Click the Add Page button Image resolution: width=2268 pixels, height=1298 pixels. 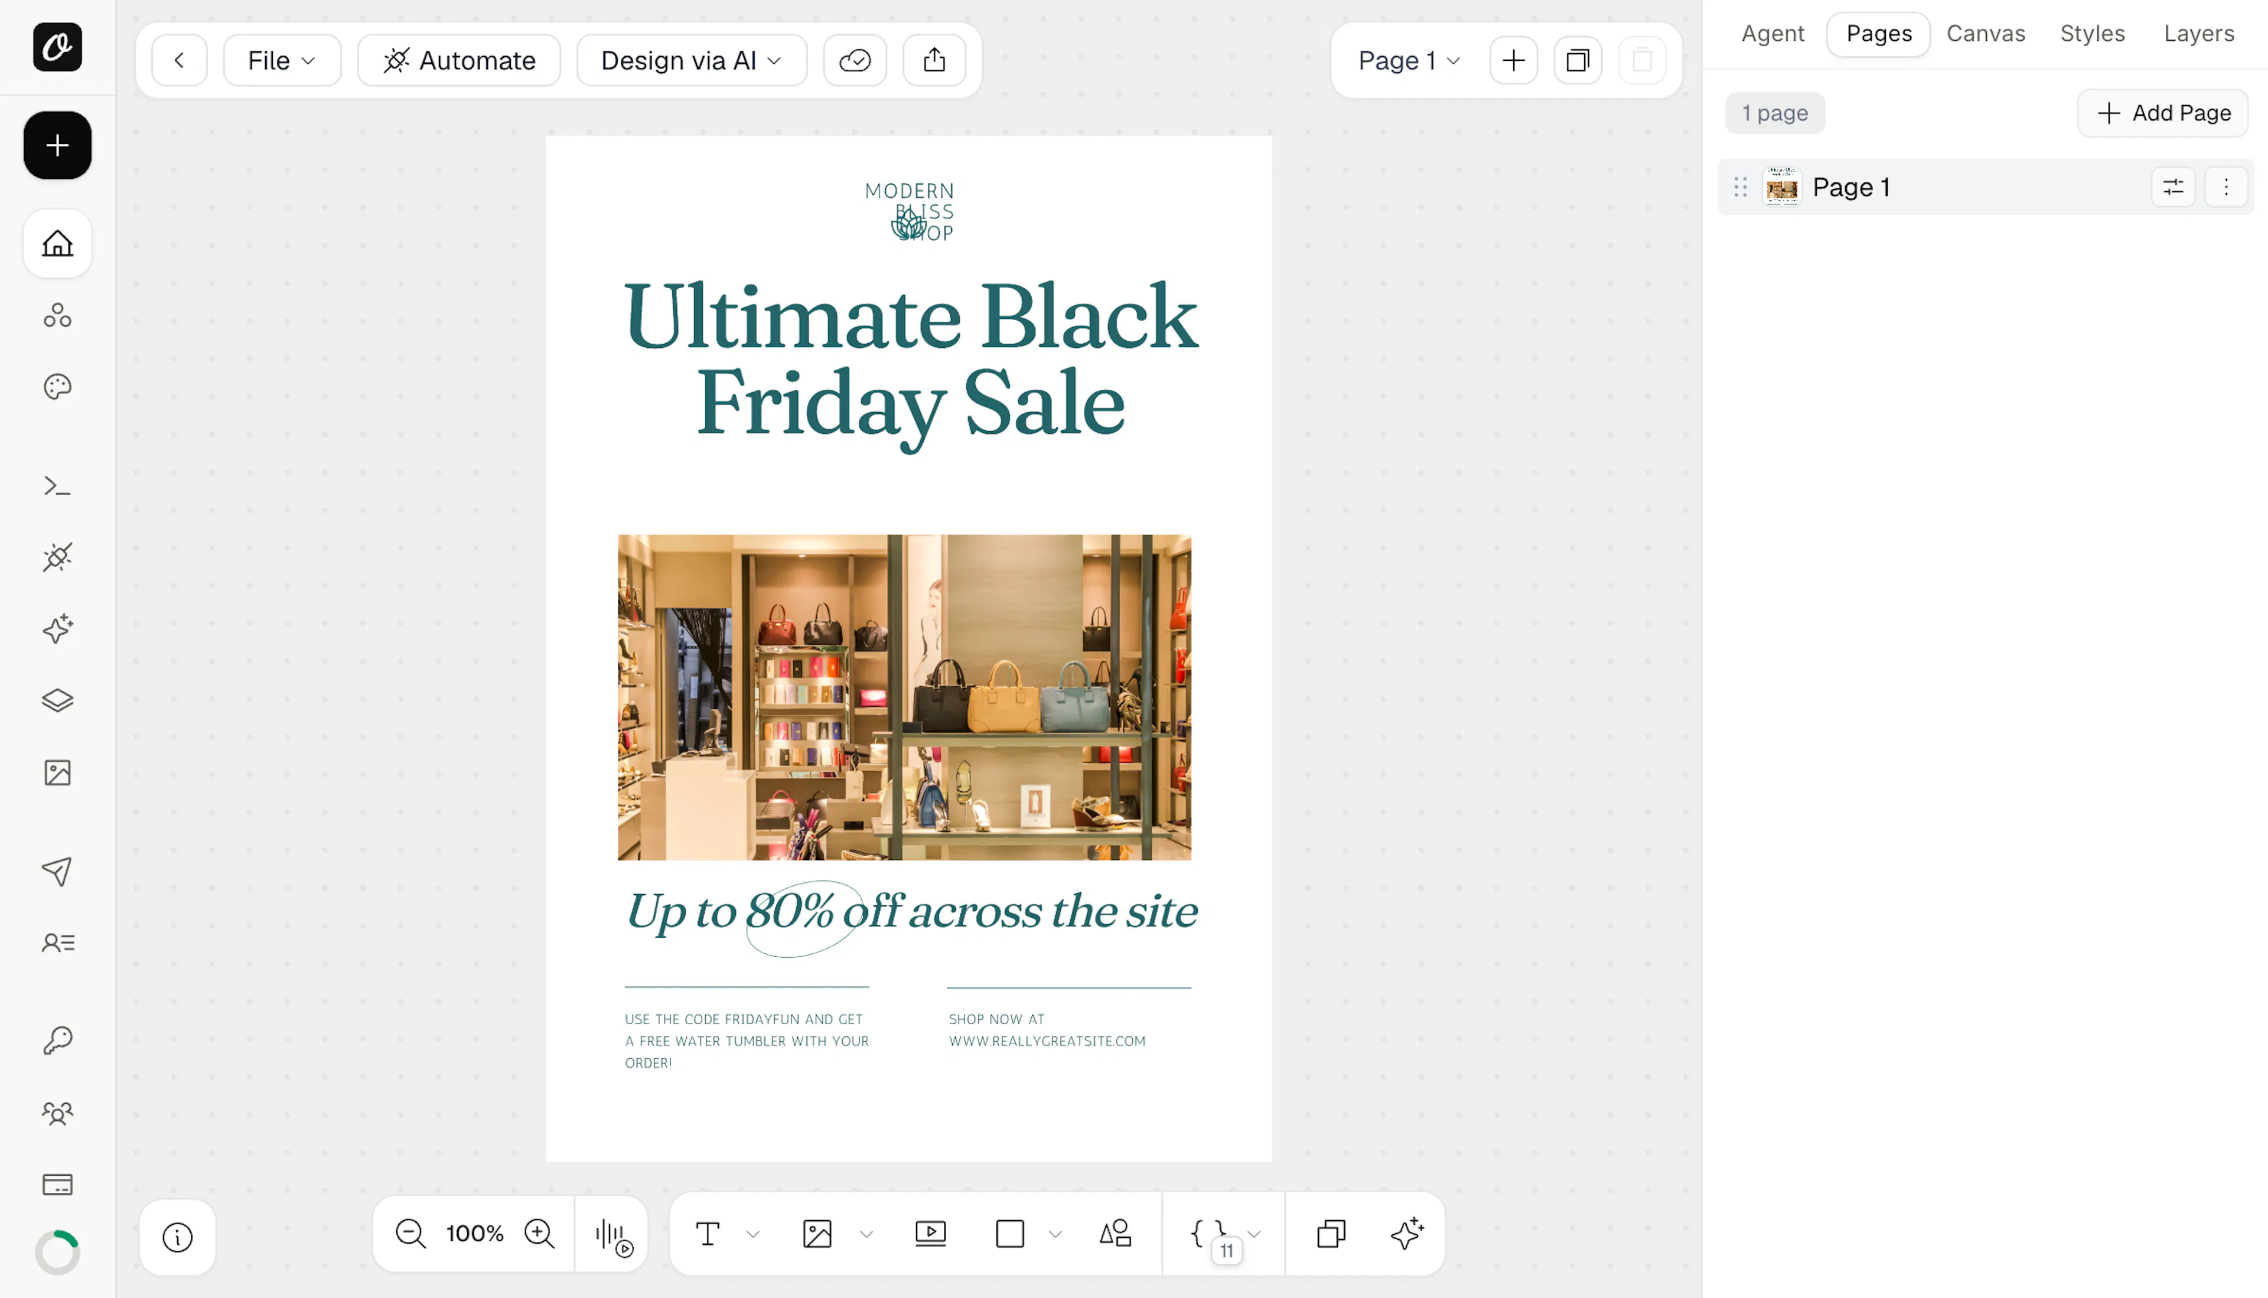(2163, 113)
